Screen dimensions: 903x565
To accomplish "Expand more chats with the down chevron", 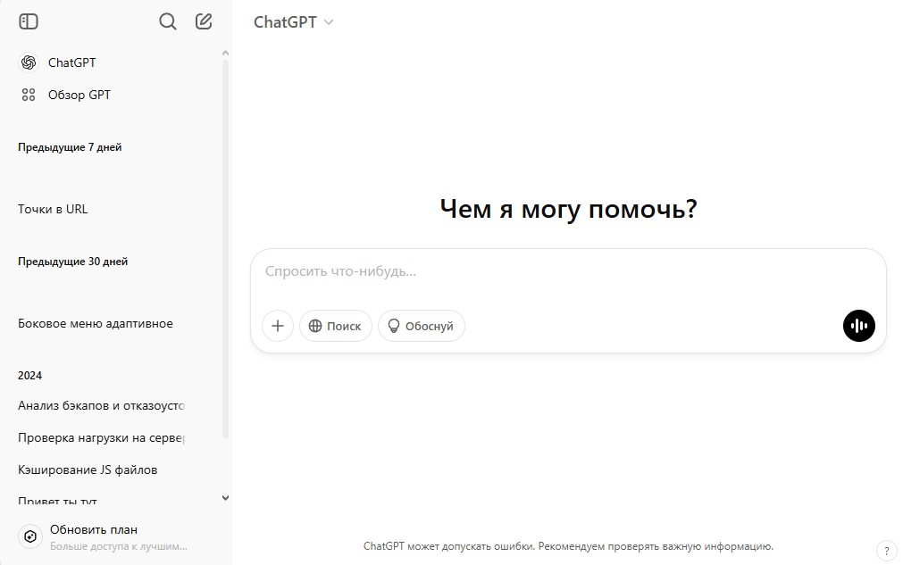I will click(x=224, y=497).
